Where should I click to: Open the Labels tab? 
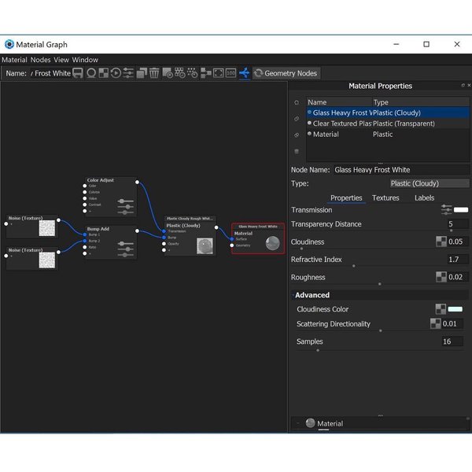(424, 198)
